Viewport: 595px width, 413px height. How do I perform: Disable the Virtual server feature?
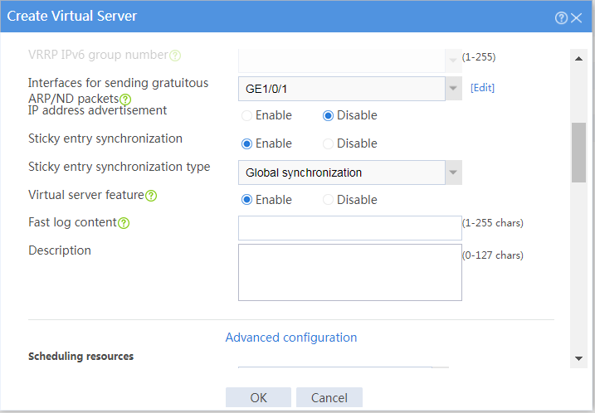(x=328, y=200)
